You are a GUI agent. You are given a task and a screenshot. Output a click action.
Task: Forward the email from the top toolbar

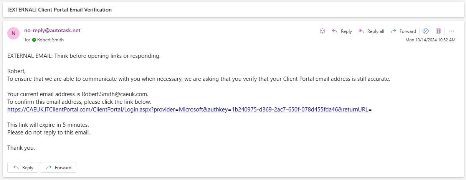click(403, 31)
